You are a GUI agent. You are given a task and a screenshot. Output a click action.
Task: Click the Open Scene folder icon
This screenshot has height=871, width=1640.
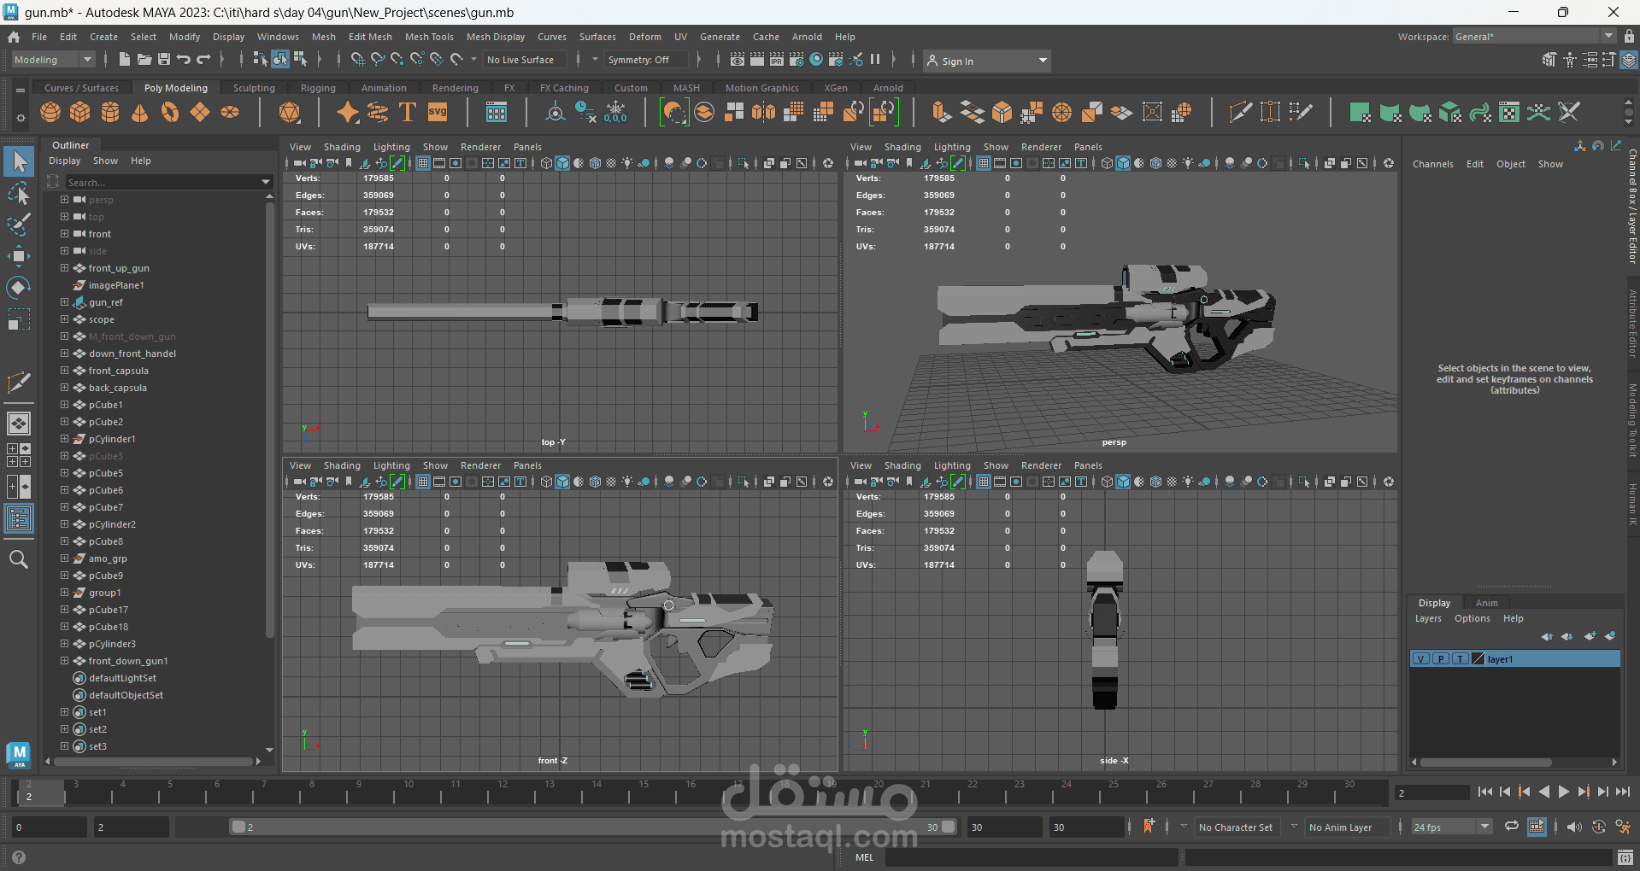click(144, 59)
